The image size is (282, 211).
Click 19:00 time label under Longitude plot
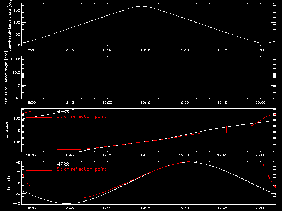pyautogui.click(x=108, y=155)
